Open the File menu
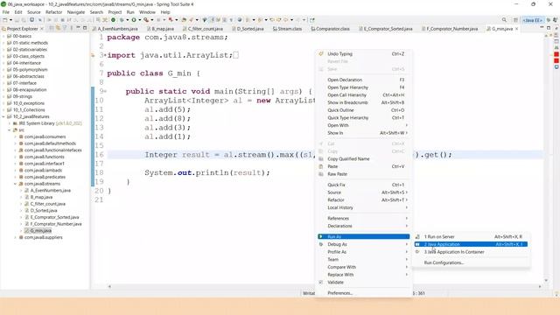Viewport: 560px width, 315px height. click(x=6, y=12)
